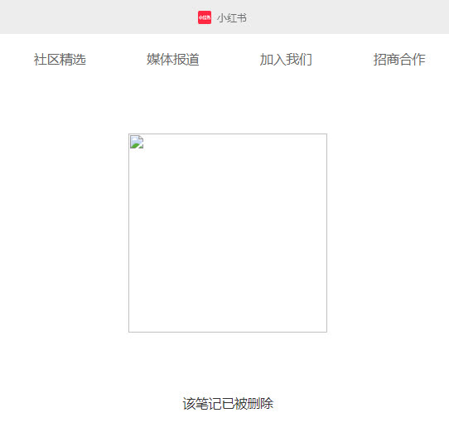
Task: Select the media coverage tab 媒体报道
Action: (x=172, y=60)
